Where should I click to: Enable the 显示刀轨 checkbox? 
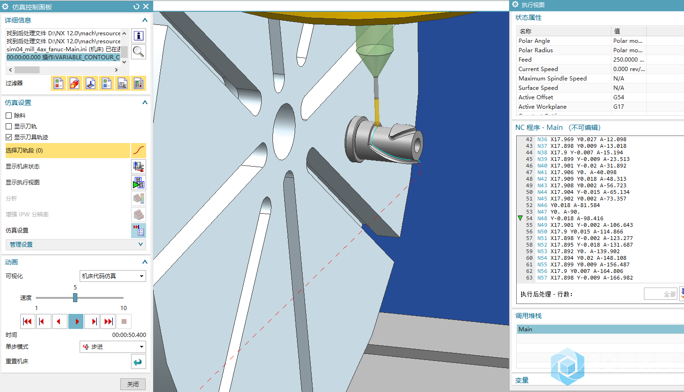click(8, 126)
